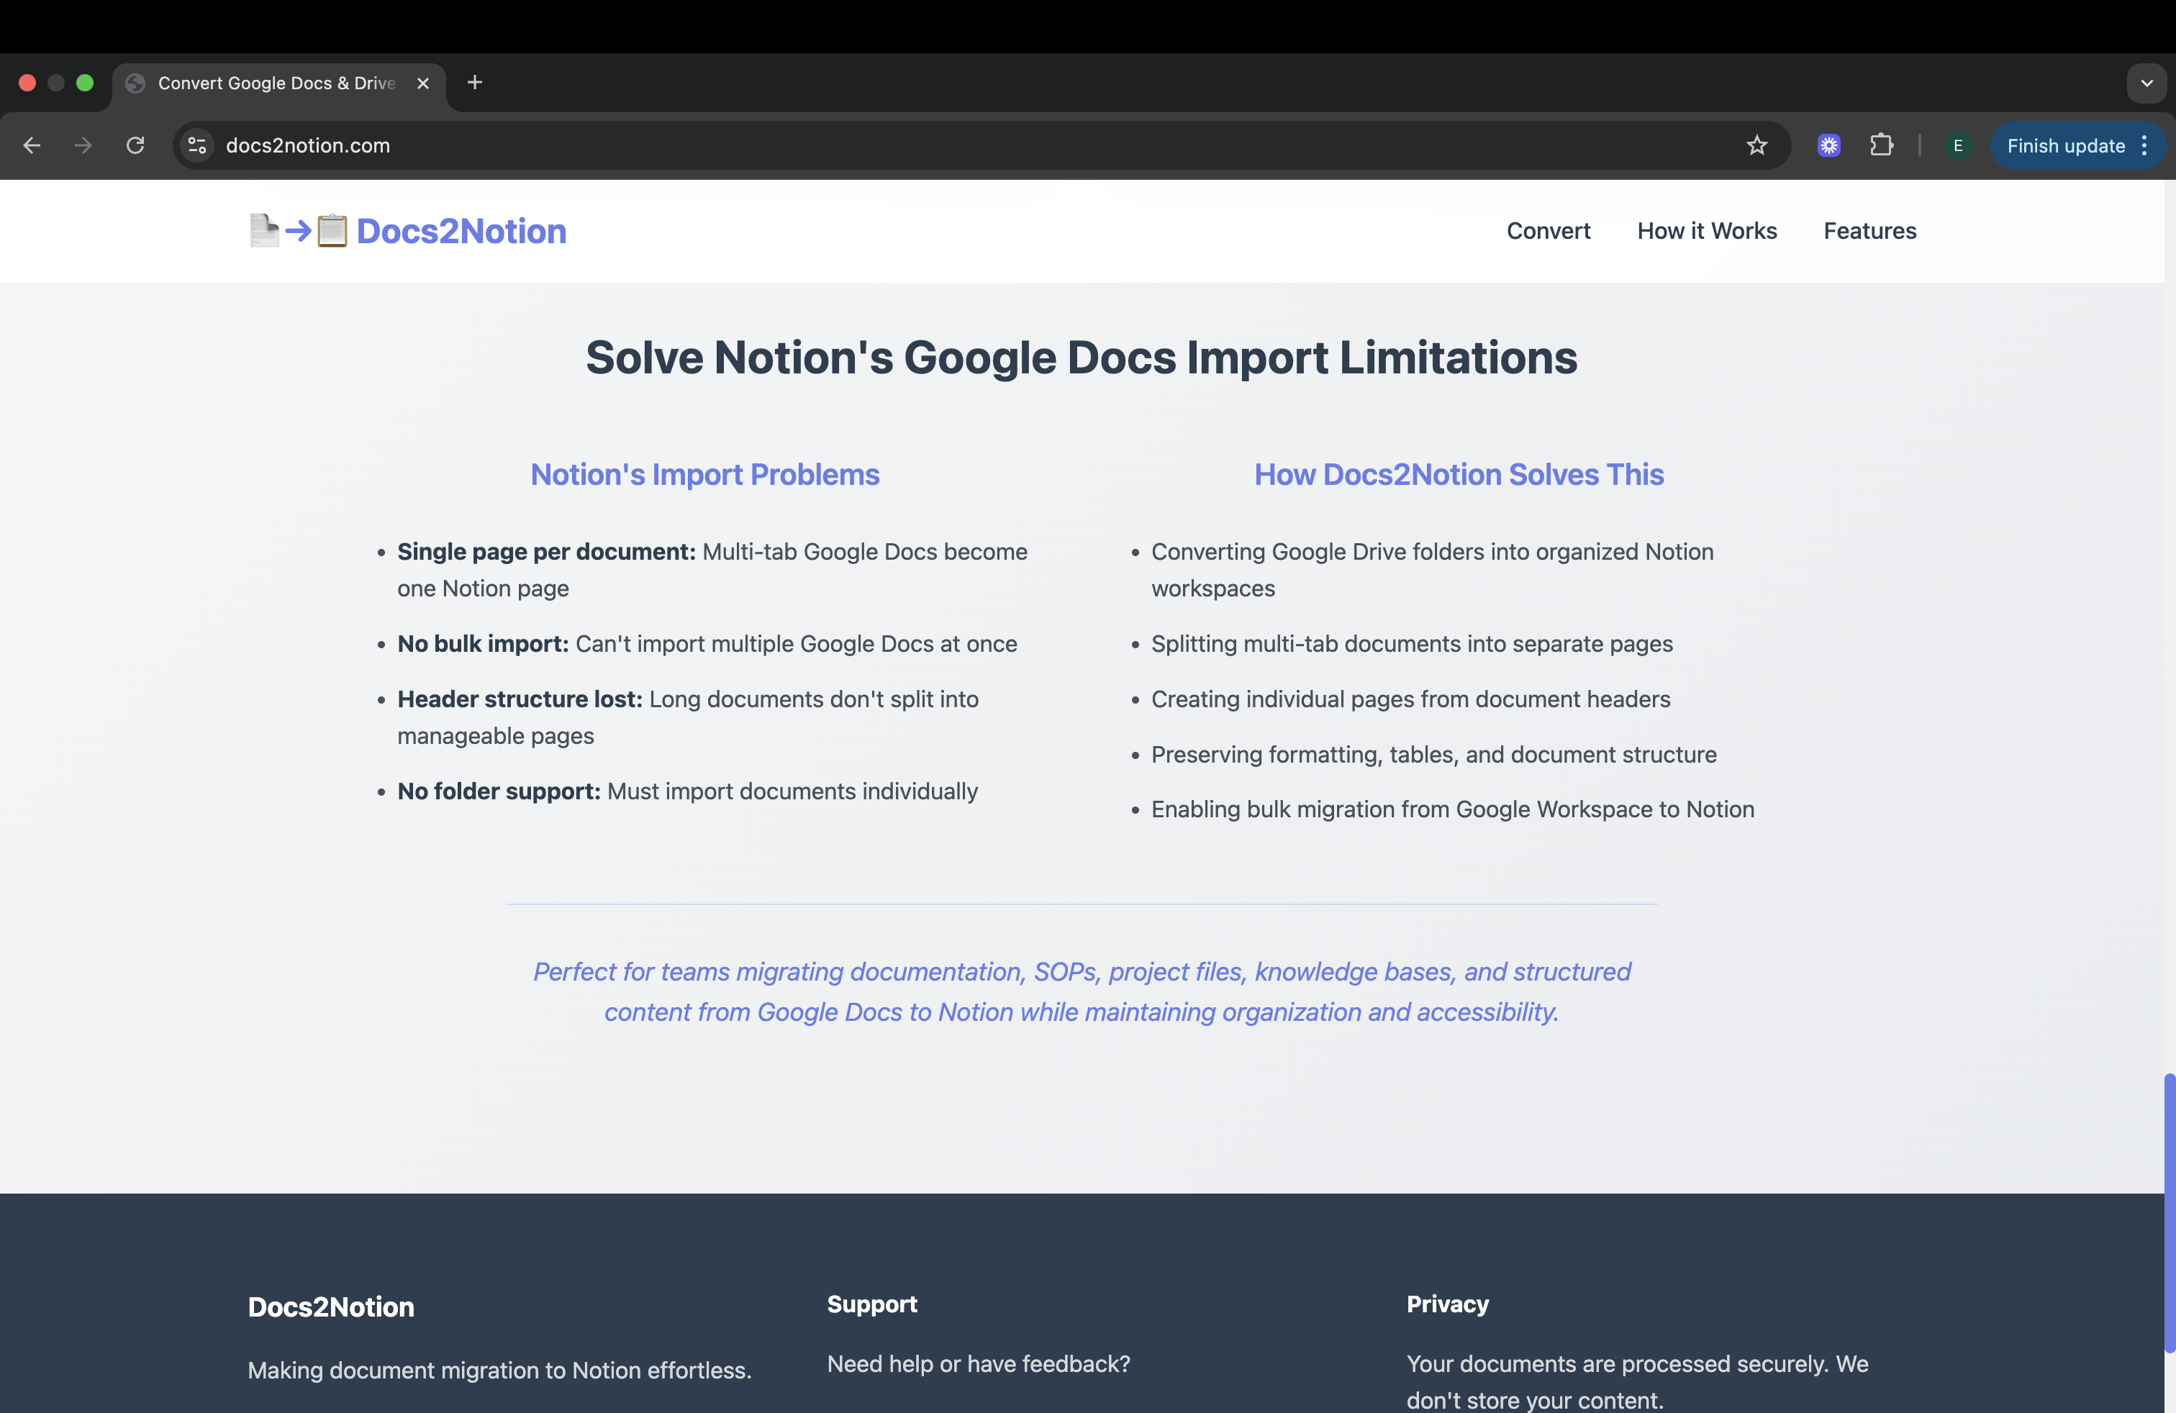Expand the tab search dropdown arrow
The image size is (2176, 1413).
click(2146, 83)
